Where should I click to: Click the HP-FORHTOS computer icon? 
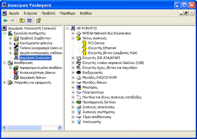pyautogui.click(x=73, y=28)
